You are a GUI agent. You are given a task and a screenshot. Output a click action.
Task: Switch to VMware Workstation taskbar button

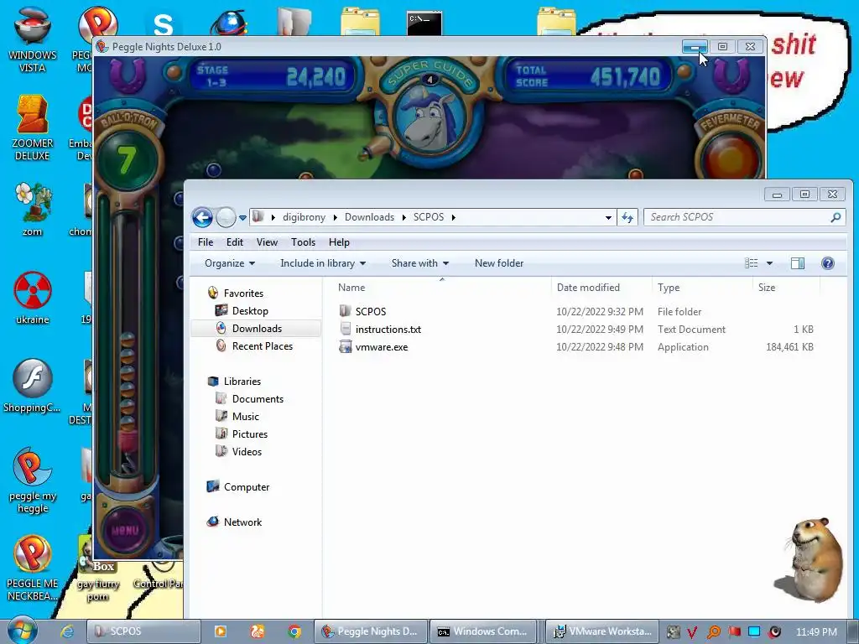click(601, 631)
